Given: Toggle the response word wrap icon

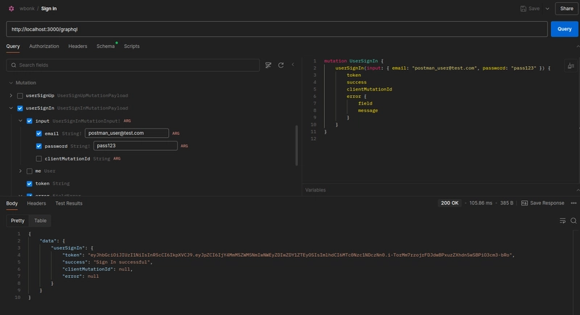Looking at the screenshot, I should click(x=563, y=221).
